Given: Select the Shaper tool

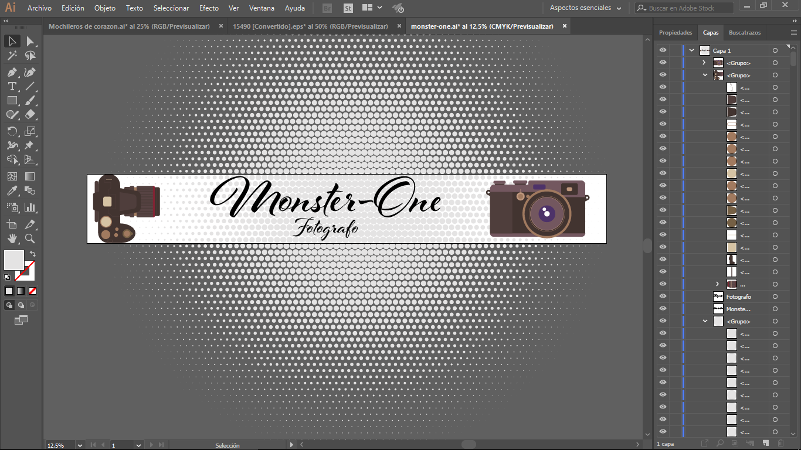Looking at the screenshot, I should (x=12, y=114).
